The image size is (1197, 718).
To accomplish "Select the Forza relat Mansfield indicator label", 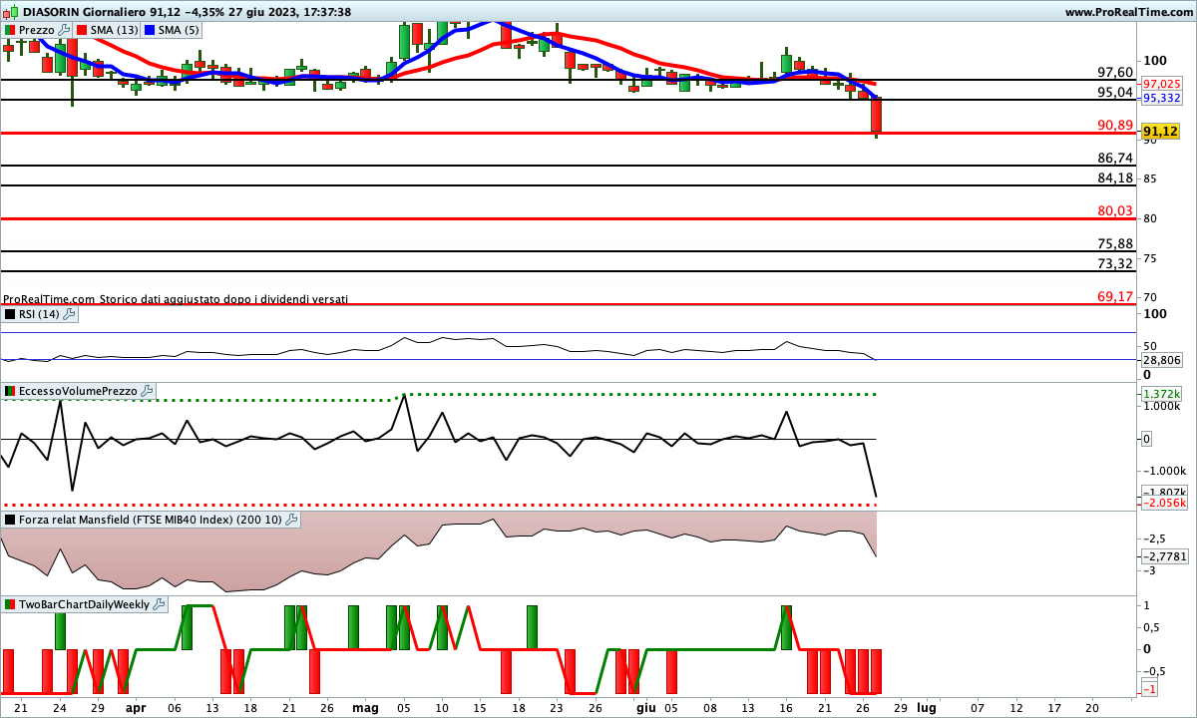I will pos(151,520).
